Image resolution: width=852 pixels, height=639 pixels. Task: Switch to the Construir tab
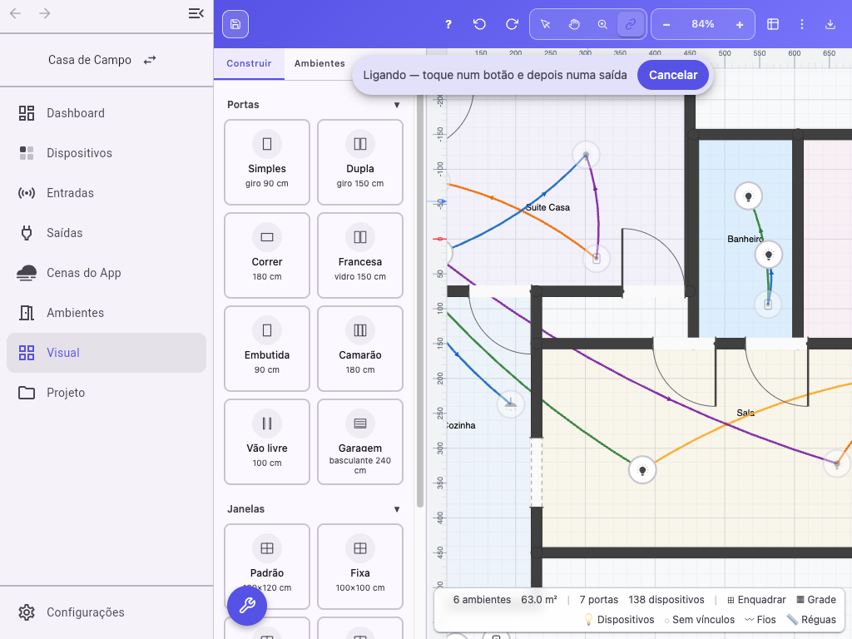[x=249, y=63]
